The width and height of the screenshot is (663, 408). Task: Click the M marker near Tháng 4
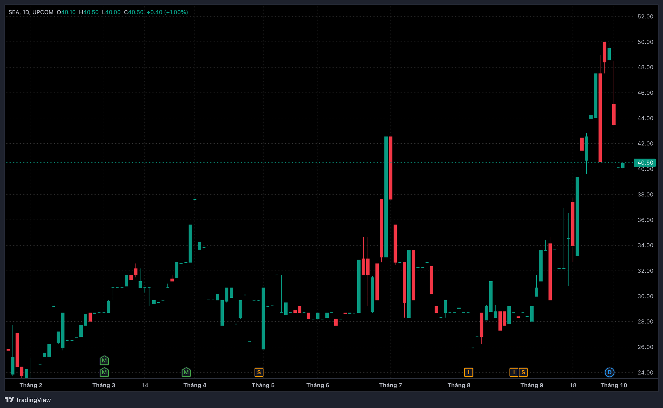[186, 373]
